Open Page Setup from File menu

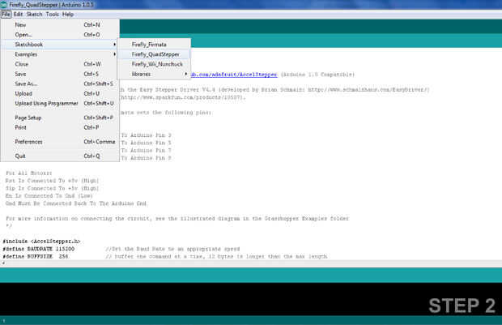tap(60, 118)
